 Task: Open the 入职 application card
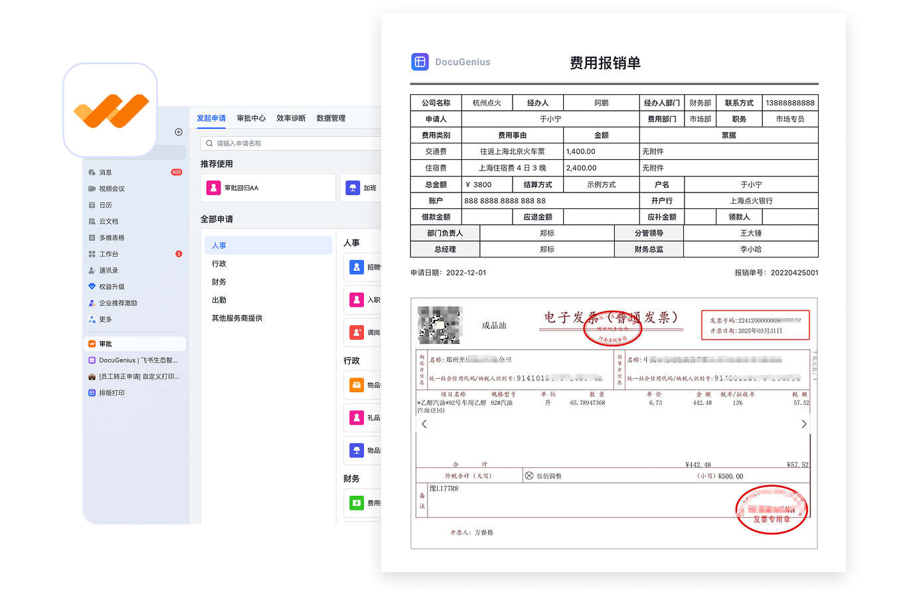[x=363, y=299]
